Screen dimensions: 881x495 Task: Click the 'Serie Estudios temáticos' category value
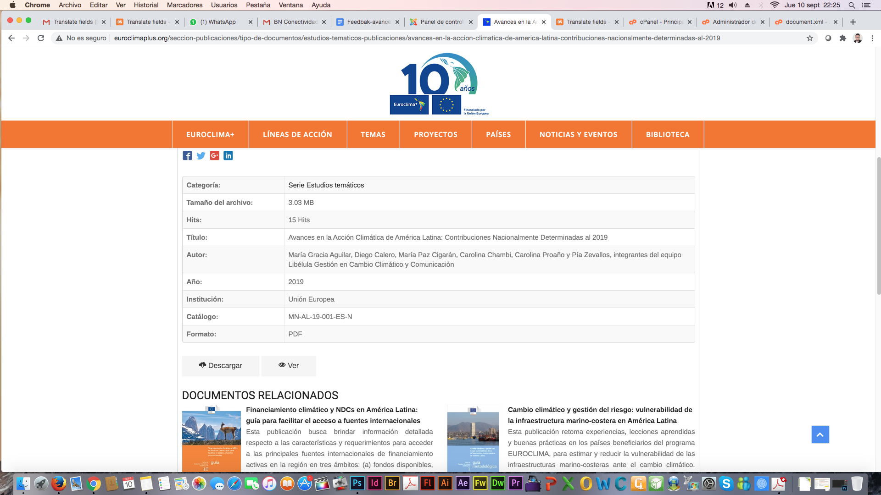326,185
